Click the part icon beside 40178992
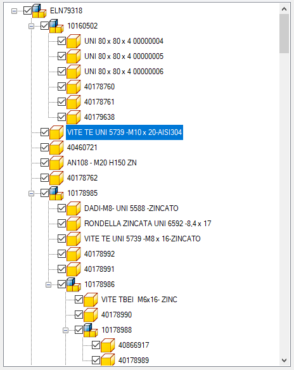This screenshot has height=370, width=294. tap(73, 254)
